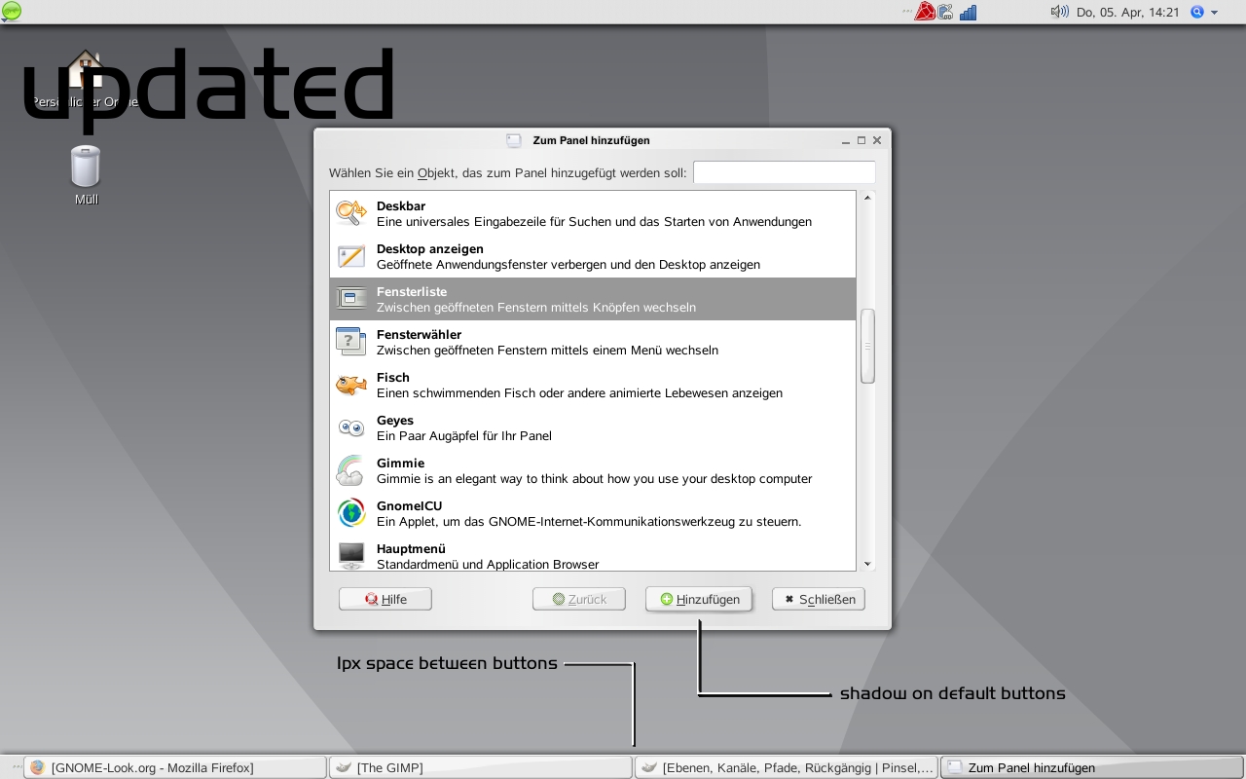Select the Fensterwähler title text
1246x779 pixels.
(419, 335)
